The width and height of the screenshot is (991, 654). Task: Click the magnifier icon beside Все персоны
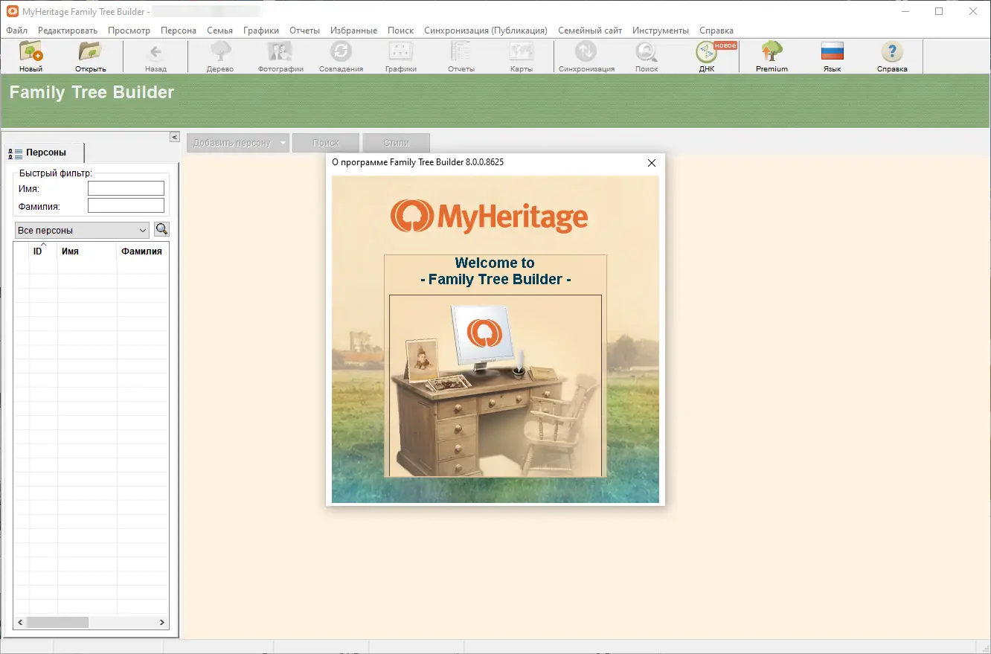(x=161, y=229)
